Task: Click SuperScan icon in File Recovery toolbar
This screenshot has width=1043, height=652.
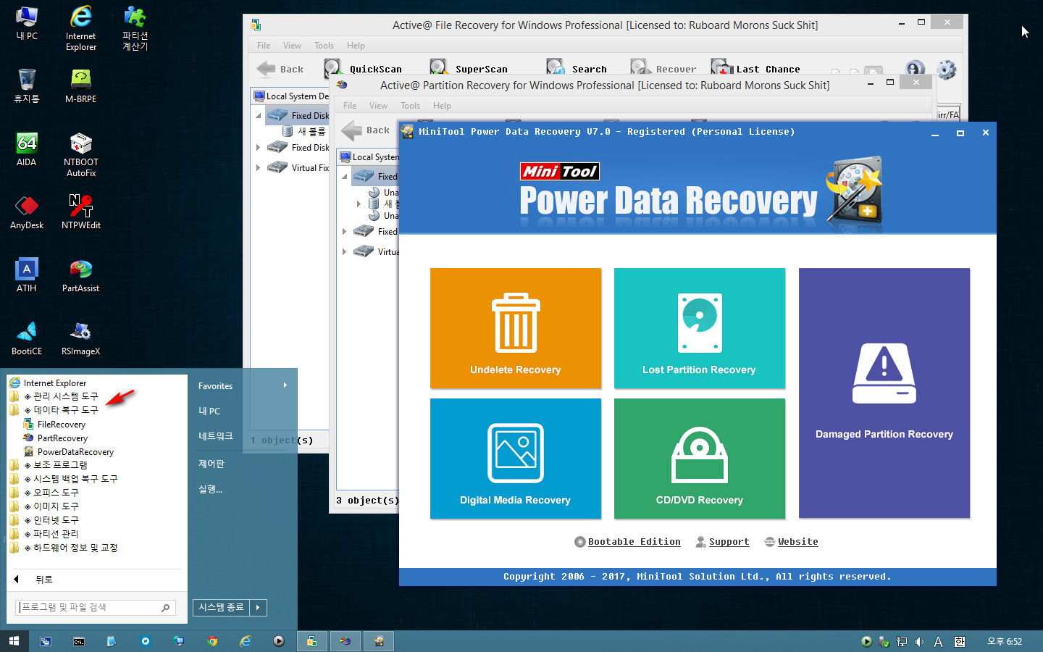Action: [x=438, y=68]
